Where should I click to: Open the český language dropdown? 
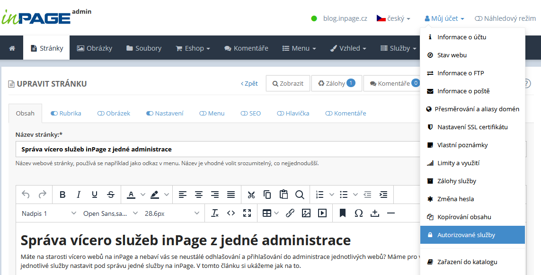(x=393, y=18)
